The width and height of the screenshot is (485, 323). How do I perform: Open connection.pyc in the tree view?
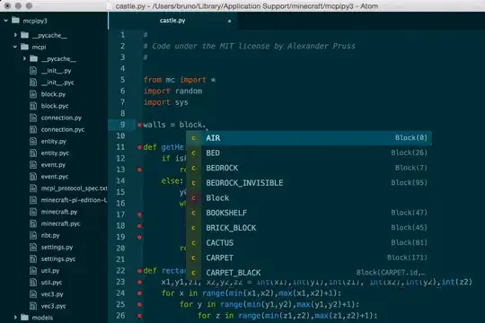[x=63, y=129]
